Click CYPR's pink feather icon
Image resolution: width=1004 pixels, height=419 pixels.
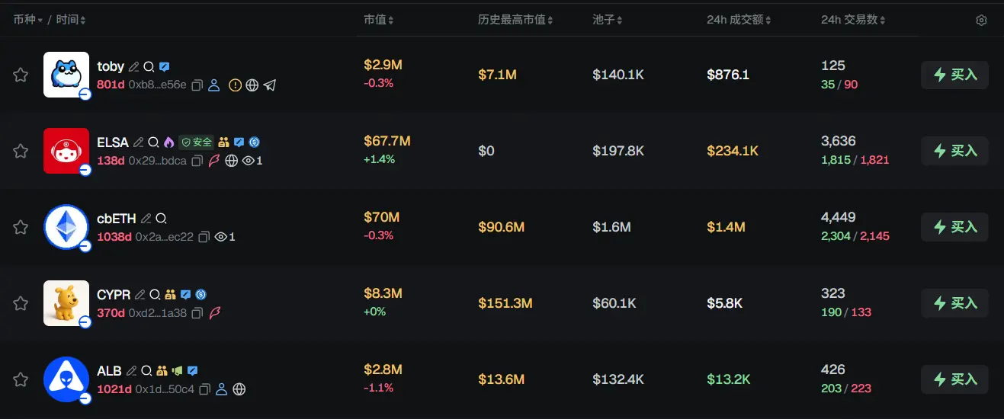pos(214,313)
